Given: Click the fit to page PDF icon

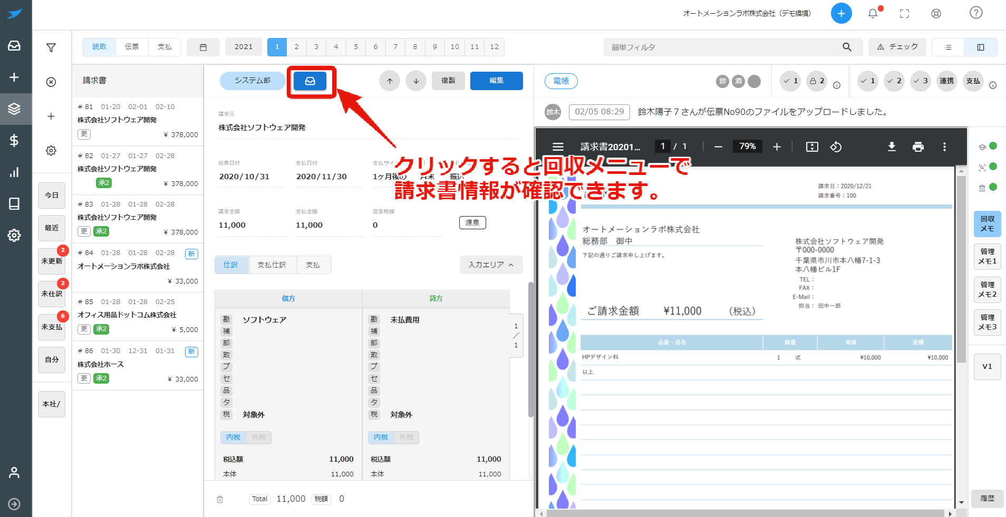Looking at the screenshot, I should pos(812,147).
